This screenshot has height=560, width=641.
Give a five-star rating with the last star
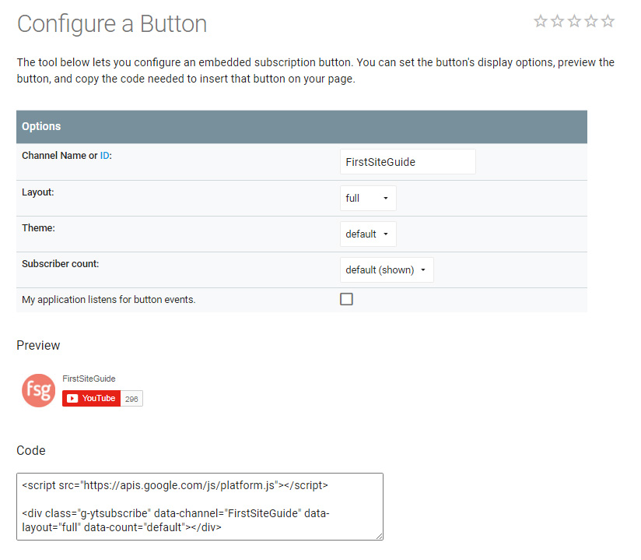(x=608, y=21)
